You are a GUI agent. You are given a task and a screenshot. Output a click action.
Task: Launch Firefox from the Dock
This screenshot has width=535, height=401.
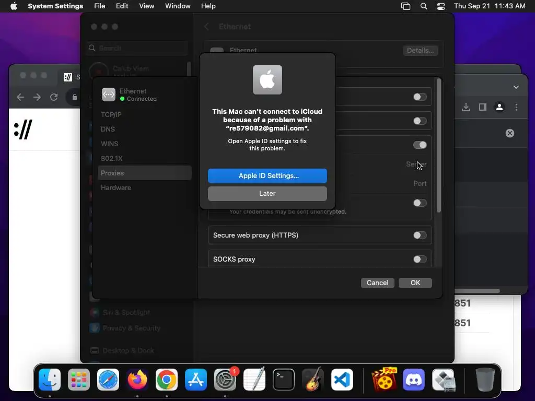coord(137,380)
